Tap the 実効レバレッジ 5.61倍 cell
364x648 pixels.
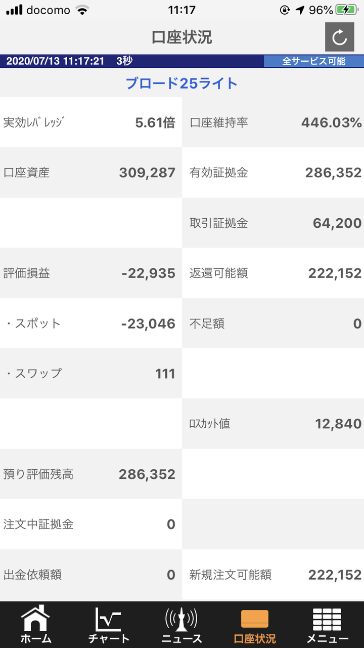coord(90,123)
